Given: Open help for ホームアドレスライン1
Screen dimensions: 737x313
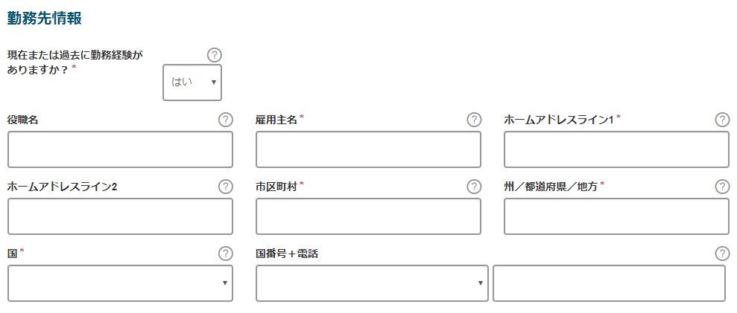Looking at the screenshot, I should coord(721,120).
